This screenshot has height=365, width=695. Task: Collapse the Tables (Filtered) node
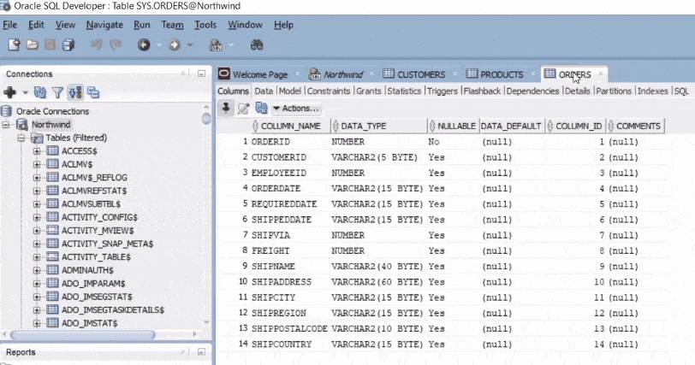pos(21,138)
